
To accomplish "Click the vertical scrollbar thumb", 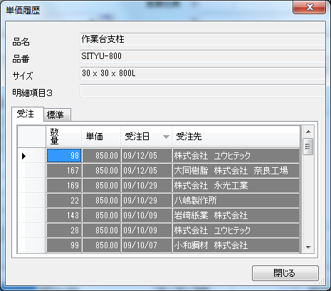I will click(x=308, y=147).
